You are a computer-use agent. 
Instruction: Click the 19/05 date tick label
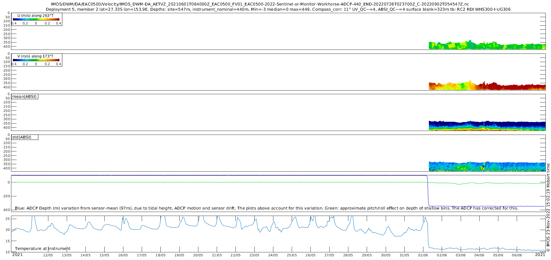click(x=179, y=255)
